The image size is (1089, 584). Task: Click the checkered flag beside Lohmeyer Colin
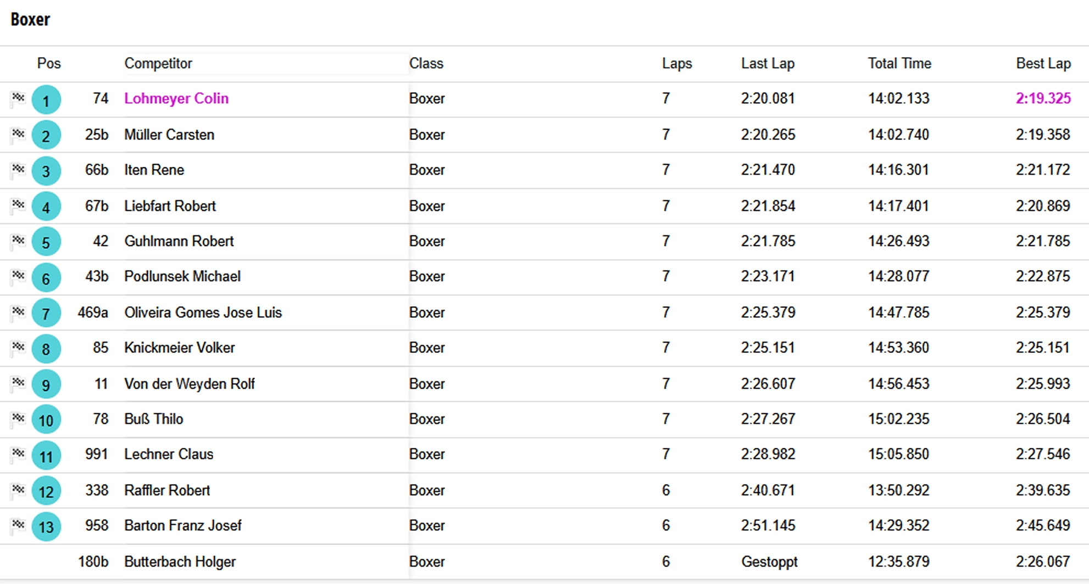[18, 99]
